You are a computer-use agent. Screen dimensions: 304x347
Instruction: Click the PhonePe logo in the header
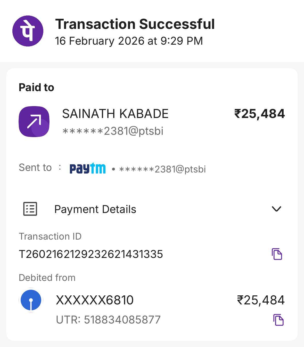(28, 31)
